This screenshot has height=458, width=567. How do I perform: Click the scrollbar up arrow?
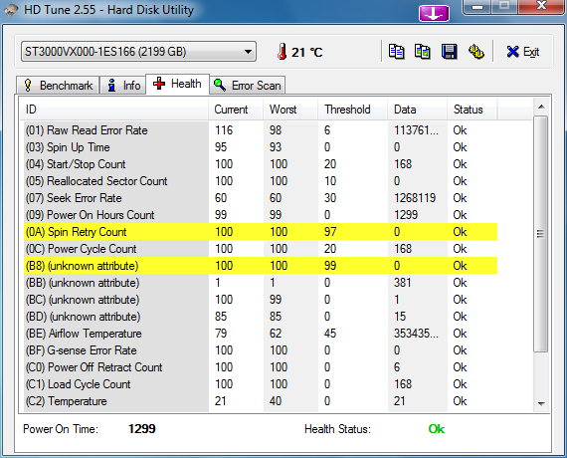point(541,107)
